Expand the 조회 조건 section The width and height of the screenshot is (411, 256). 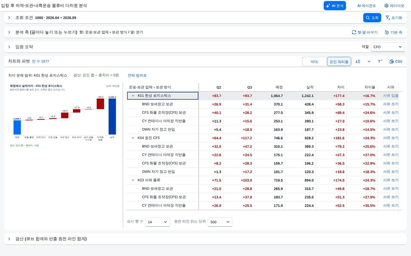[9, 18]
